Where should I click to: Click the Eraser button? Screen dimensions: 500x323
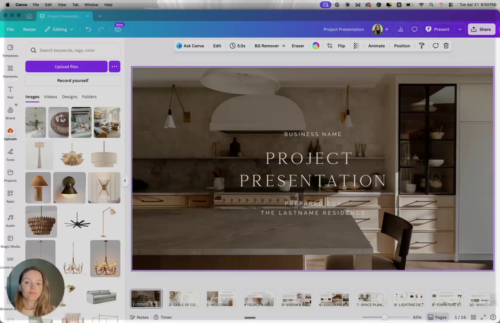pyautogui.click(x=298, y=46)
